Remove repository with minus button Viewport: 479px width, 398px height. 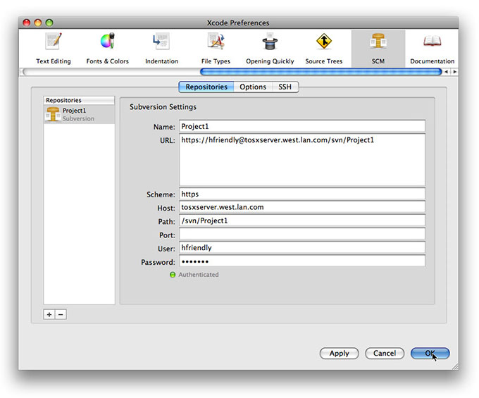pos(61,314)
